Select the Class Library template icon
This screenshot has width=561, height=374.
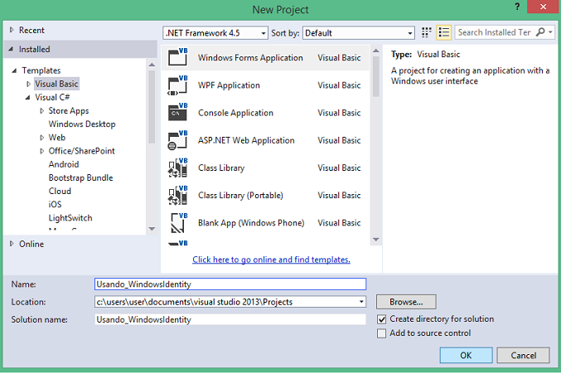(178, 168)
